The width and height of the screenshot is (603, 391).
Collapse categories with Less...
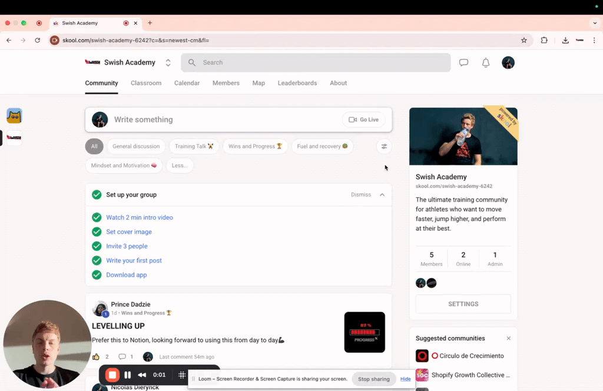tap(180, 165)
